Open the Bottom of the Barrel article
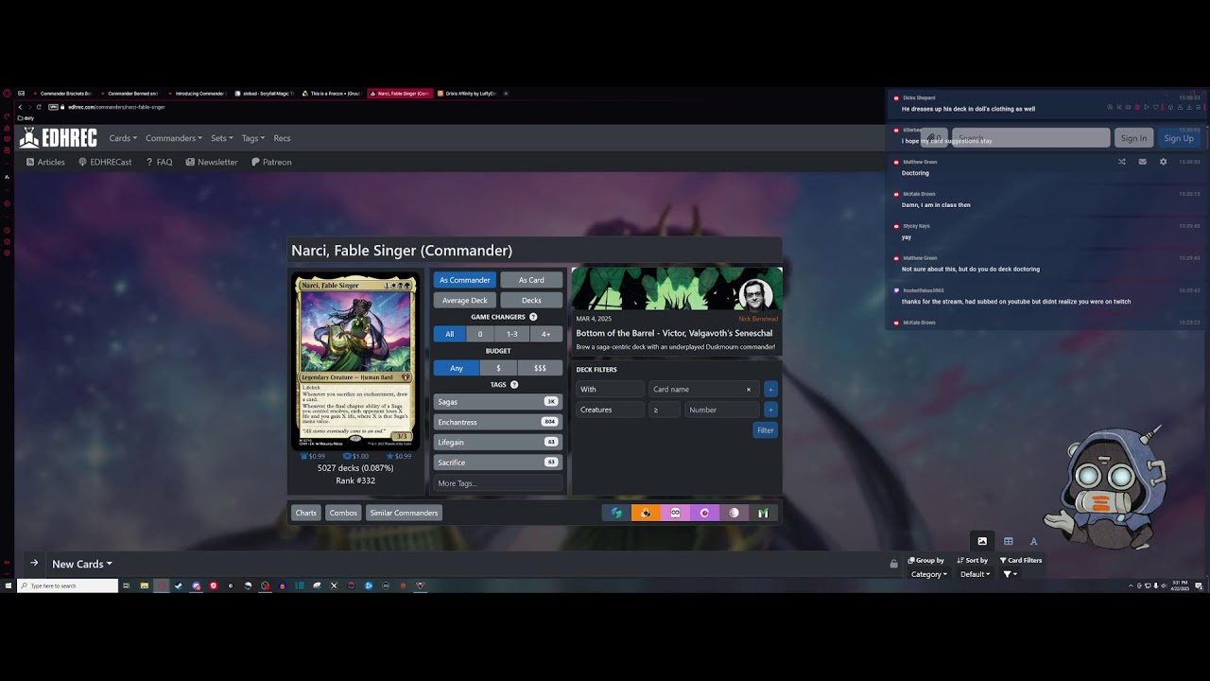Viewport: 1210px width, 681px height. 674,333
